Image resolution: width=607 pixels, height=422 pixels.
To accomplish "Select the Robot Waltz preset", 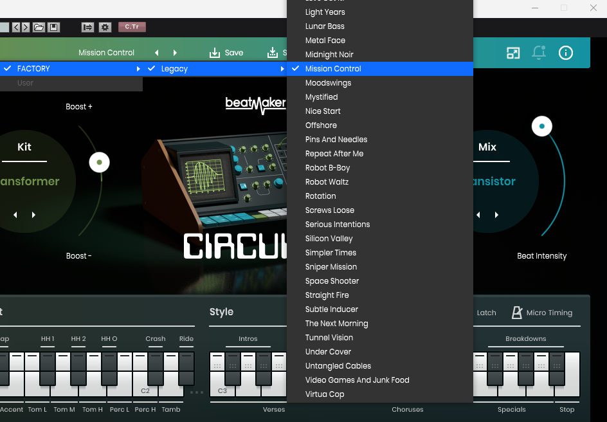I will click(x=380, y=182).
